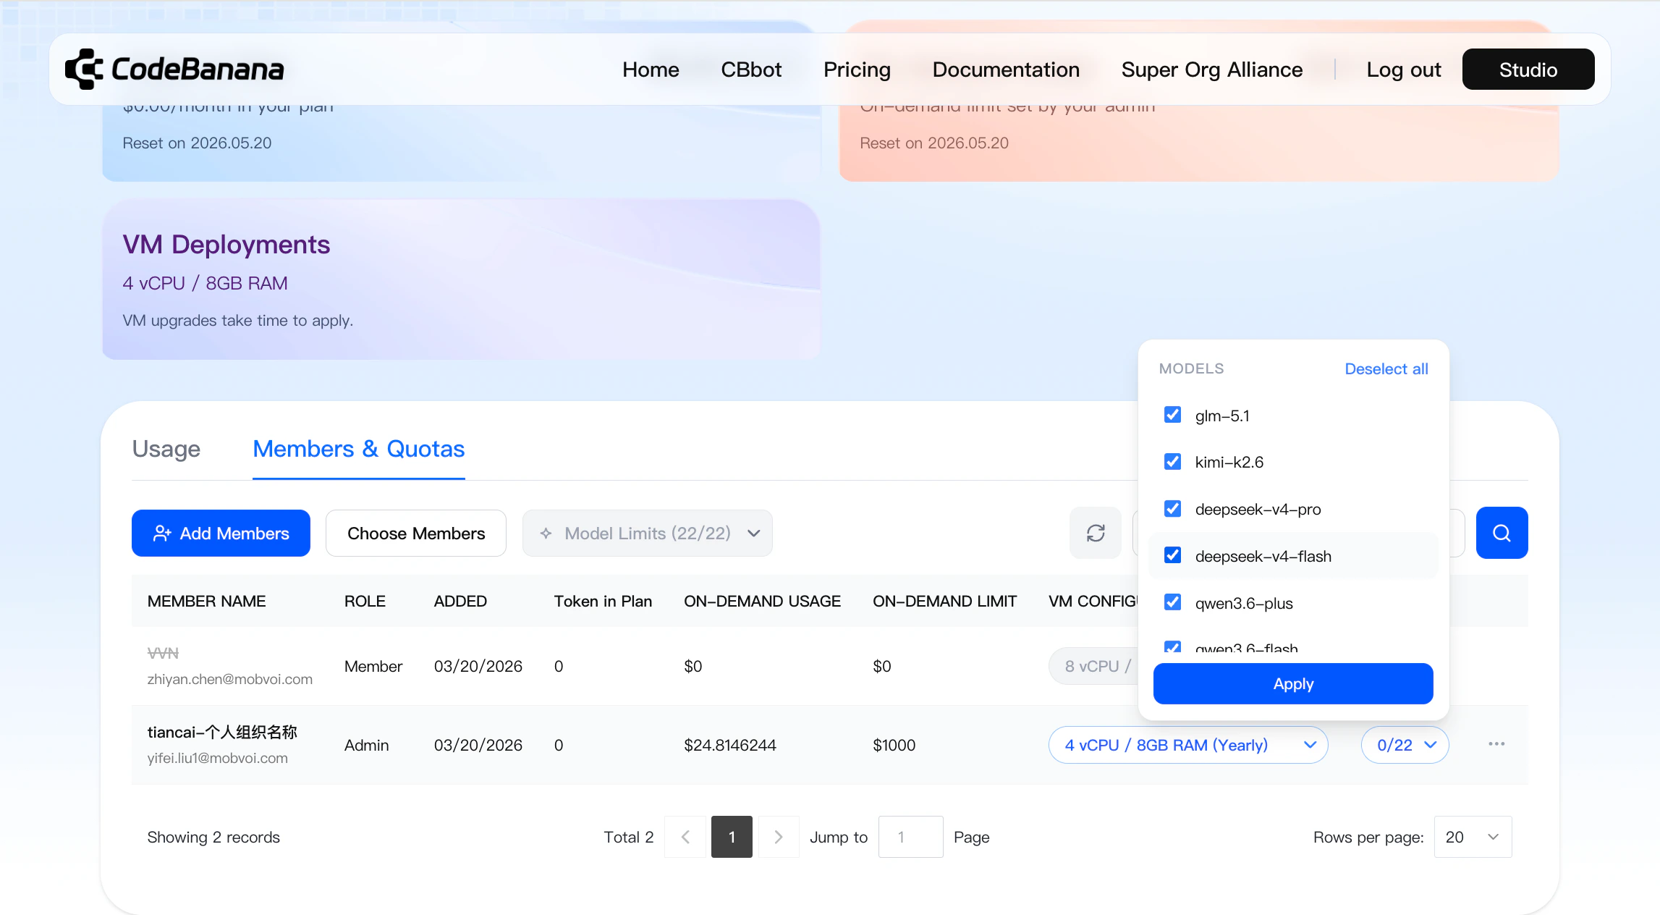1660x915 pixels.
Task: Click the Member role cell
Action: (373, 666)
